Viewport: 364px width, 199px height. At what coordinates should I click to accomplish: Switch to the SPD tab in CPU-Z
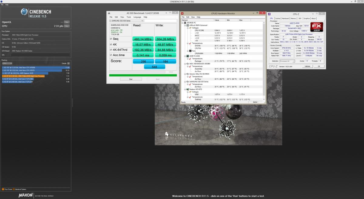[x=300, y=18]
